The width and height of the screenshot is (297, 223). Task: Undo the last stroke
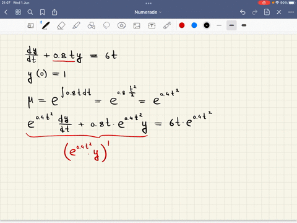243,12
